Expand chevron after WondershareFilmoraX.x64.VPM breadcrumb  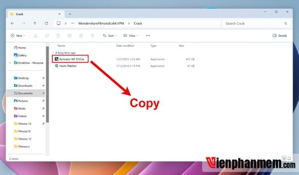129,23
